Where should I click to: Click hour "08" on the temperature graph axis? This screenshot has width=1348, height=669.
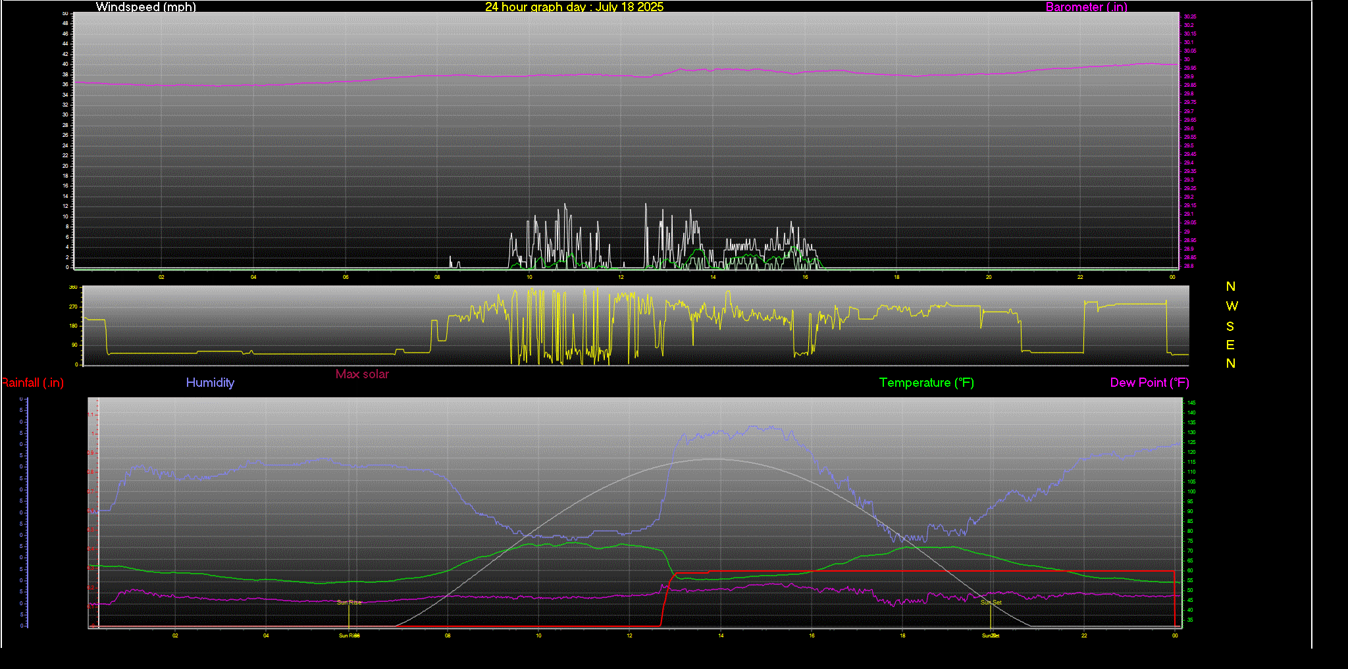click(448, 635)
